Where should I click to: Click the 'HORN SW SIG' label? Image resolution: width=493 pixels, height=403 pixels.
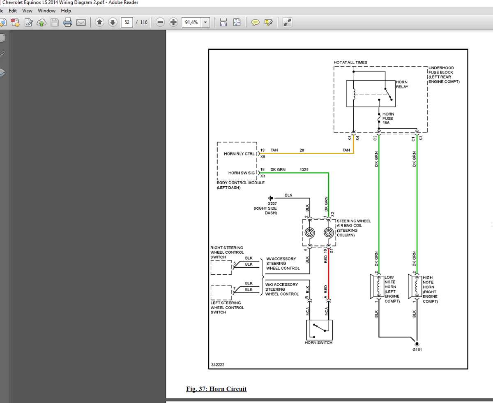click(x=242, y=173)
